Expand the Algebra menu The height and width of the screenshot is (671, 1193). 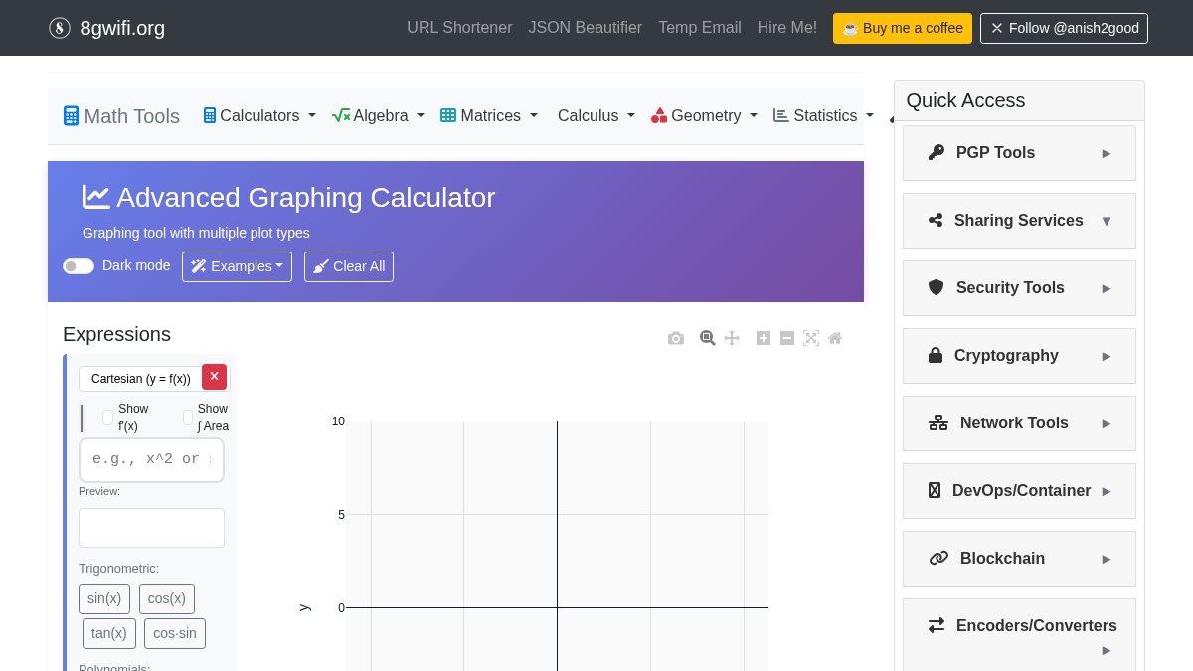[x=378, y=116]
